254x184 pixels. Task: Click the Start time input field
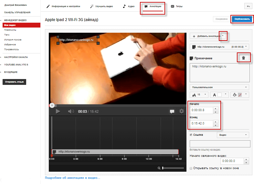point(202,110)
